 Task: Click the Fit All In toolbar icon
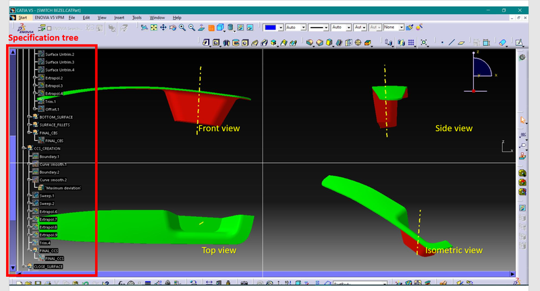(x=155, y=28)
